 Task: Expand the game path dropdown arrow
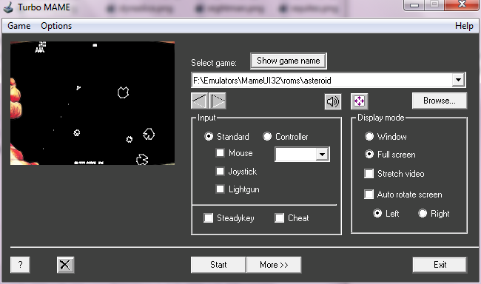pos(458,80)
